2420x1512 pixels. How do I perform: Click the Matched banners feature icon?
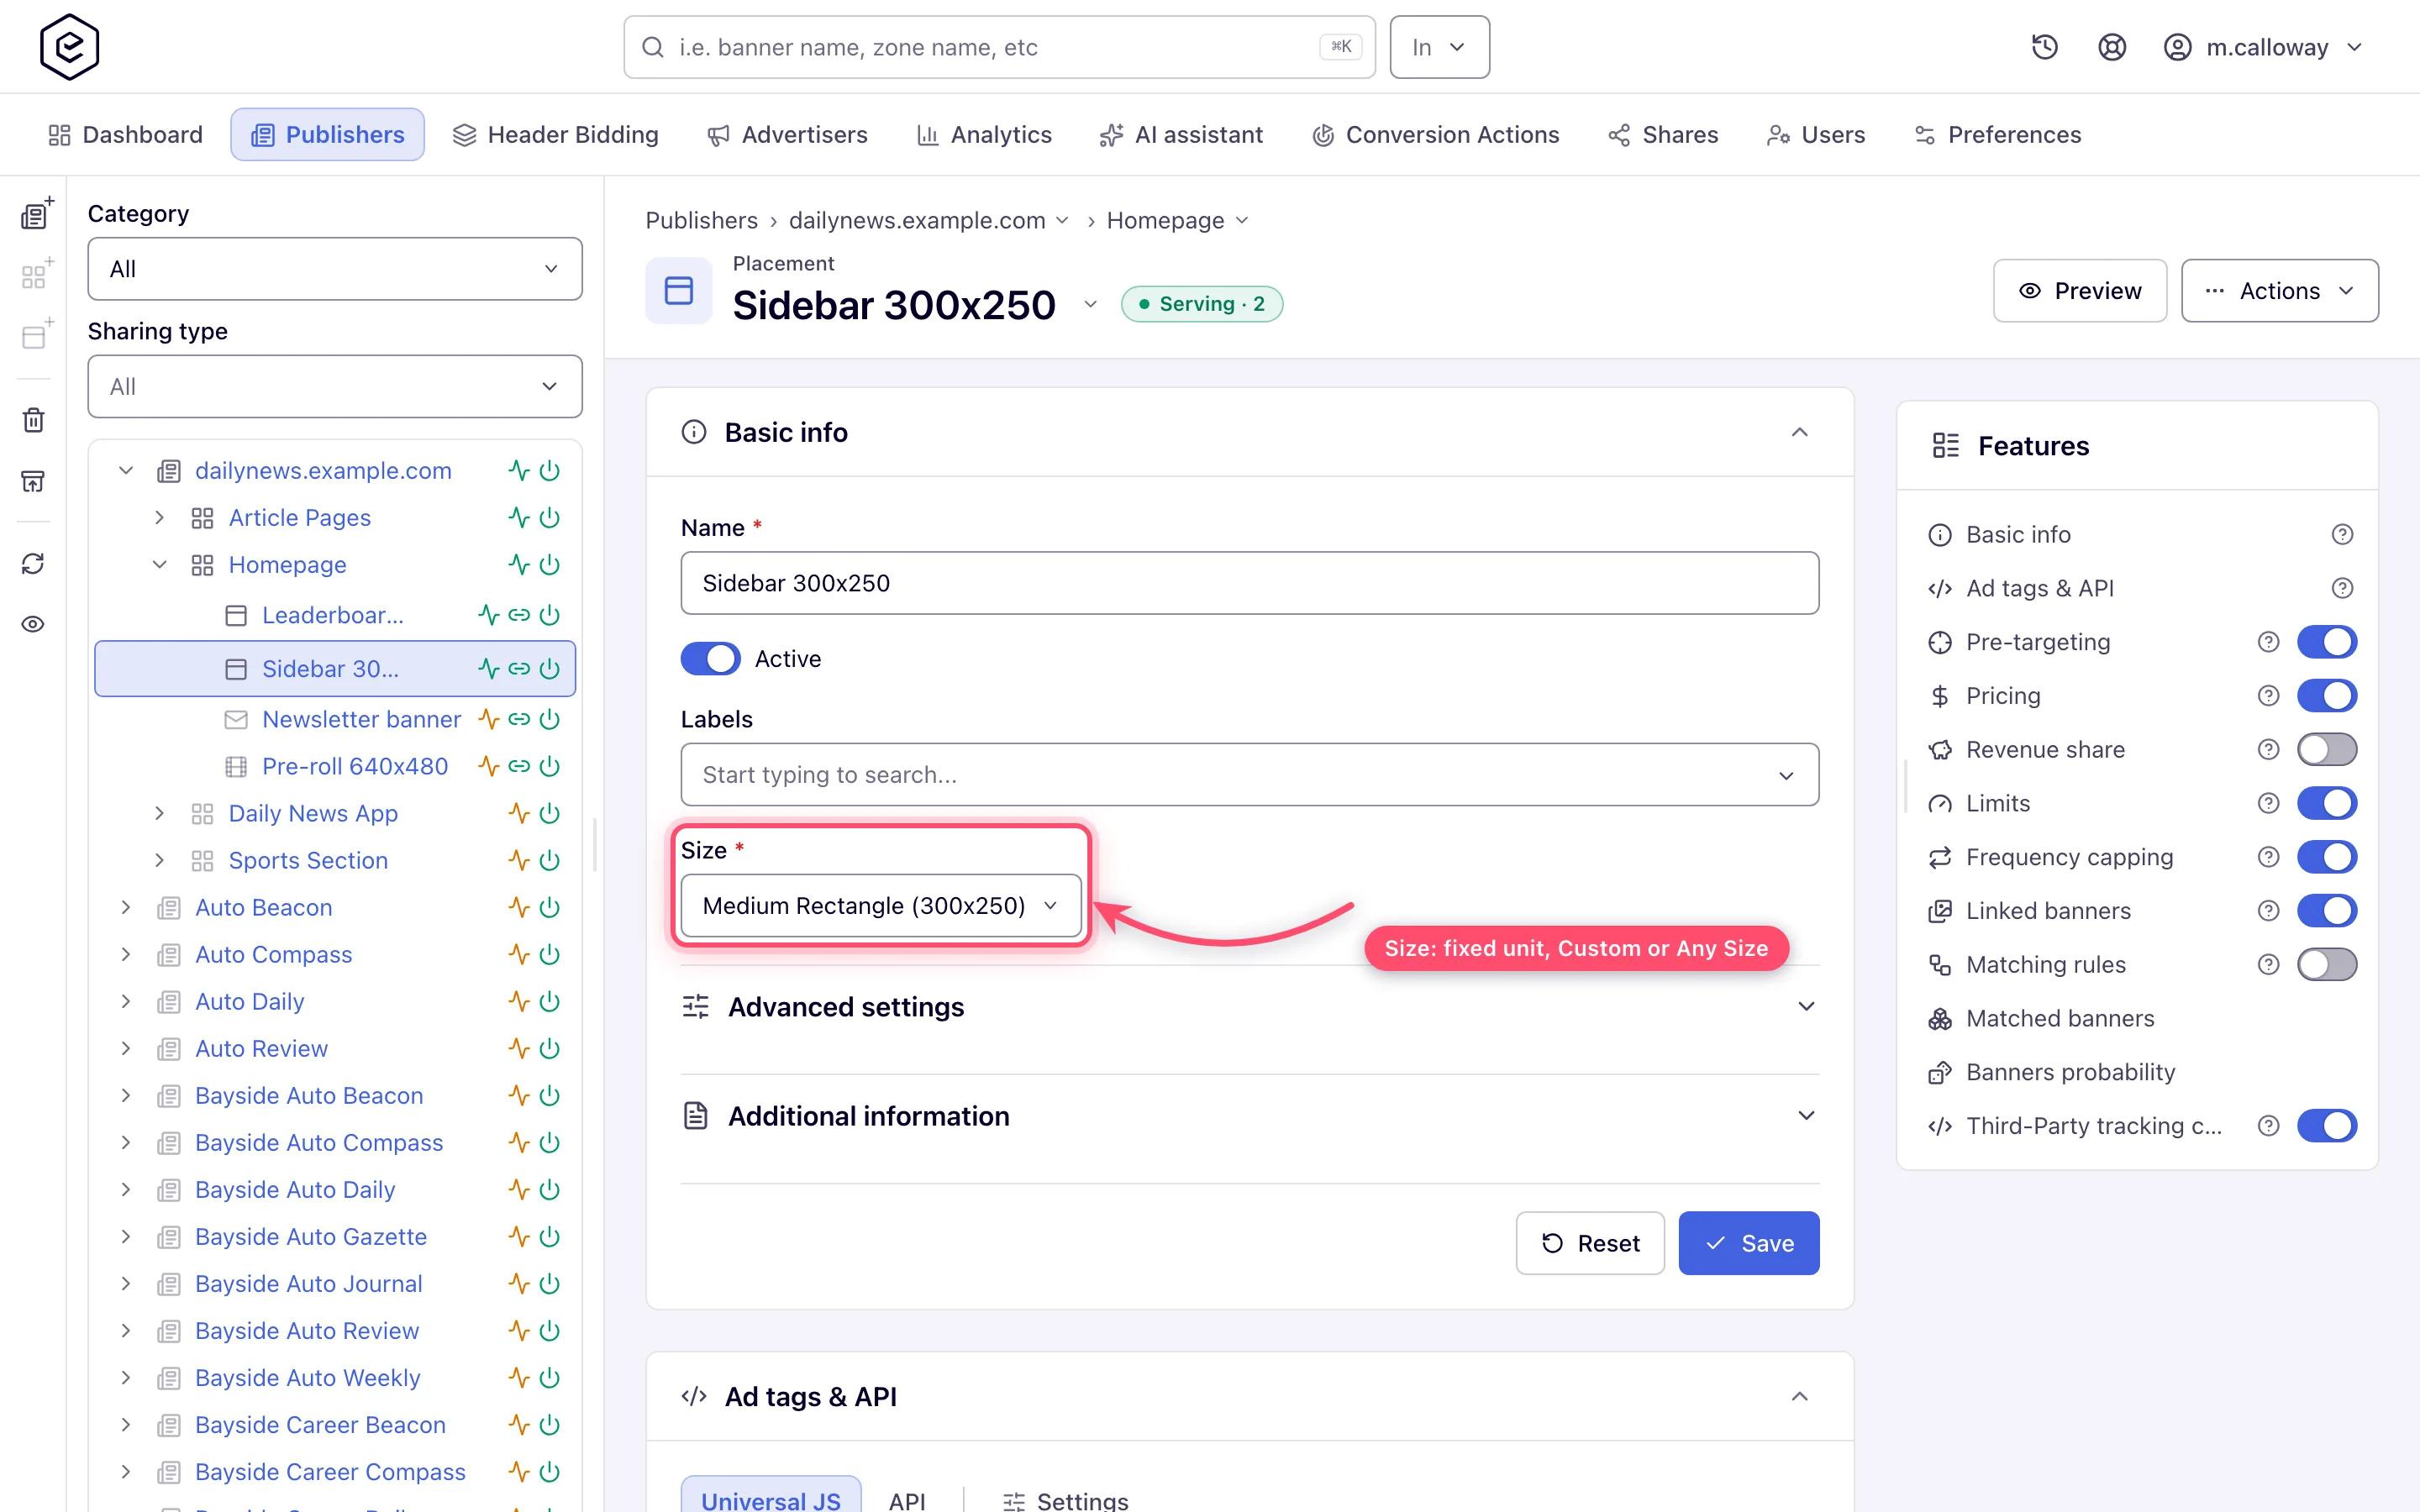[1940, 1018]
